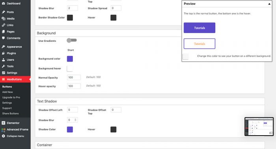Open the Dashboard icon in sidebar
The image size is (276, 149).
[x=3, y=3]
